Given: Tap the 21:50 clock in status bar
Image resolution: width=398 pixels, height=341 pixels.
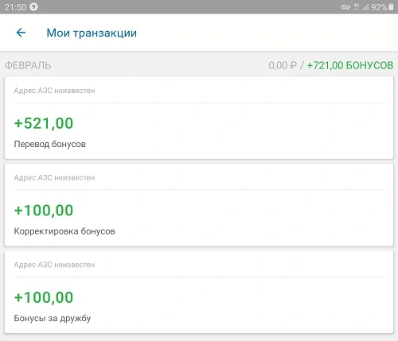Looking at the screenshot, I should [15, 7].
